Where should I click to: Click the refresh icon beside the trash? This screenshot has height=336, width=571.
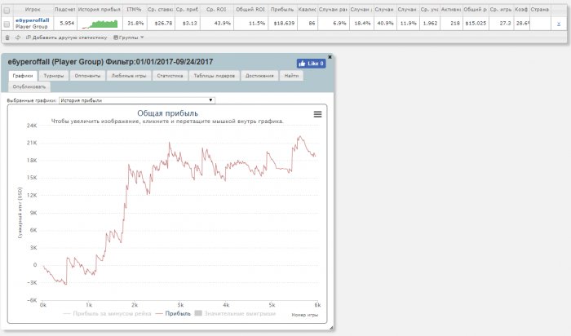17,38
